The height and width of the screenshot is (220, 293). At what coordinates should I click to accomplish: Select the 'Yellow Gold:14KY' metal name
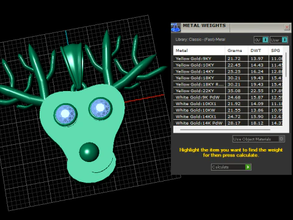(195, 71)
